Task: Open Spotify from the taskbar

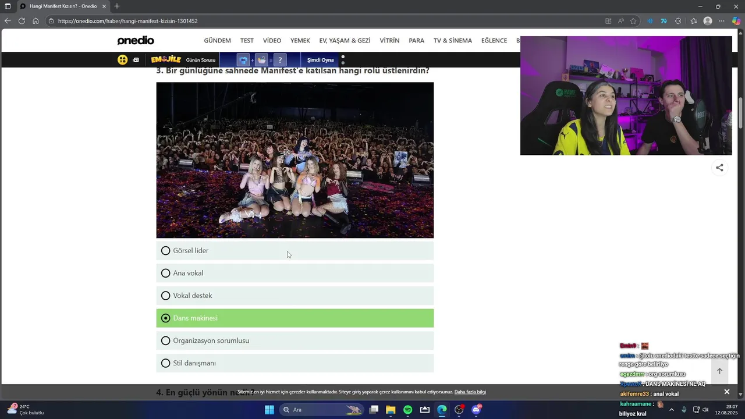Action: (407, 410)
